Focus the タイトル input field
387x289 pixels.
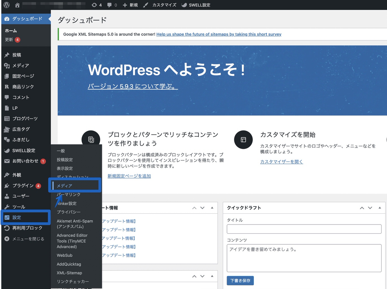[304, 229]
